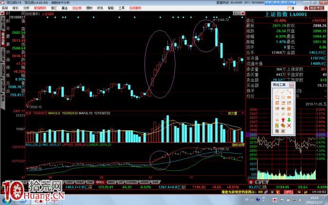Image resolution: width=328 pixels, height=205 pixels.
Task: Switch to the EXPMA indicator tab
Action: pyautogui.click(x=132, y=182)
